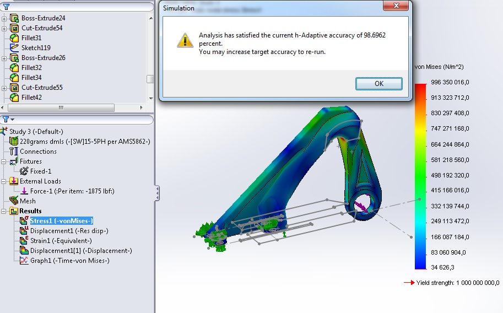Click the Yield strength legend label
The image size is (503, 313).
coord(458,283)
